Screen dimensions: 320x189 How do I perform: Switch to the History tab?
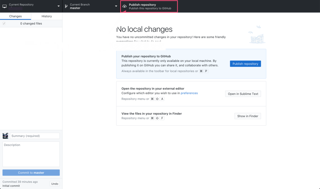(47, 16)
